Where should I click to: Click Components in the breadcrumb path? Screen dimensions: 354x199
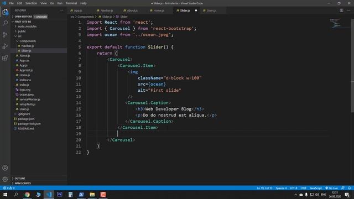pos(86,17)
